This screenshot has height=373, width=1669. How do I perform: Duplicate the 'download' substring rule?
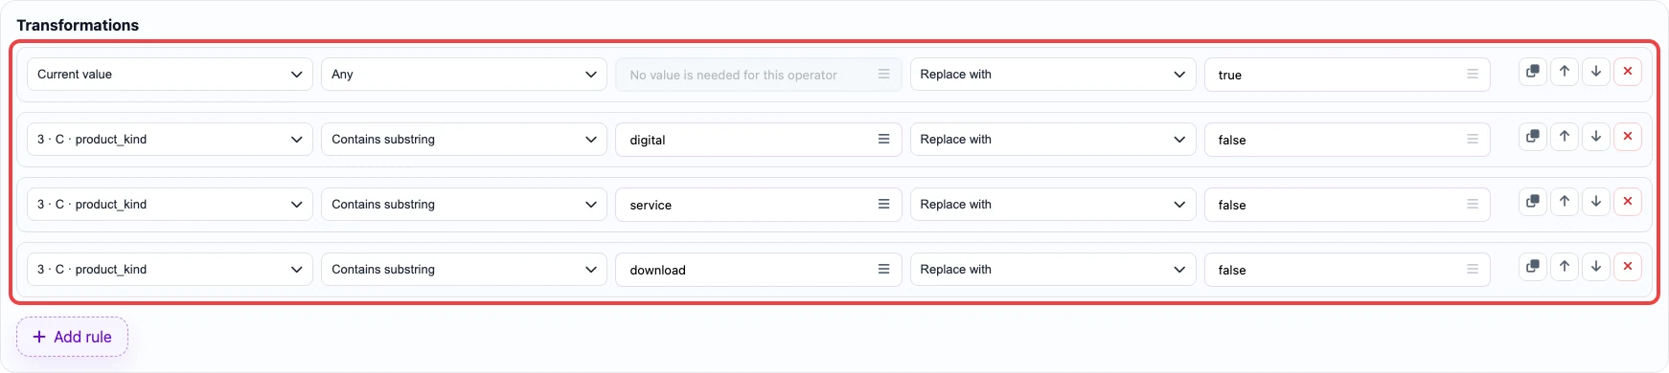tap(1533, 267)
